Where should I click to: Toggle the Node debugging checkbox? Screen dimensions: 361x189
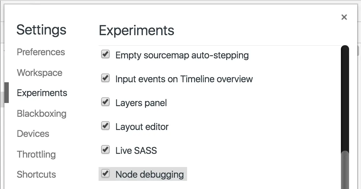[x=105, y=173]
